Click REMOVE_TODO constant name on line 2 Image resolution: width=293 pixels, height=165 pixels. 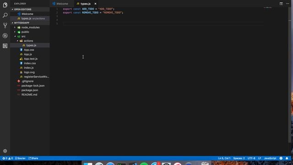(x=90, y=12)
